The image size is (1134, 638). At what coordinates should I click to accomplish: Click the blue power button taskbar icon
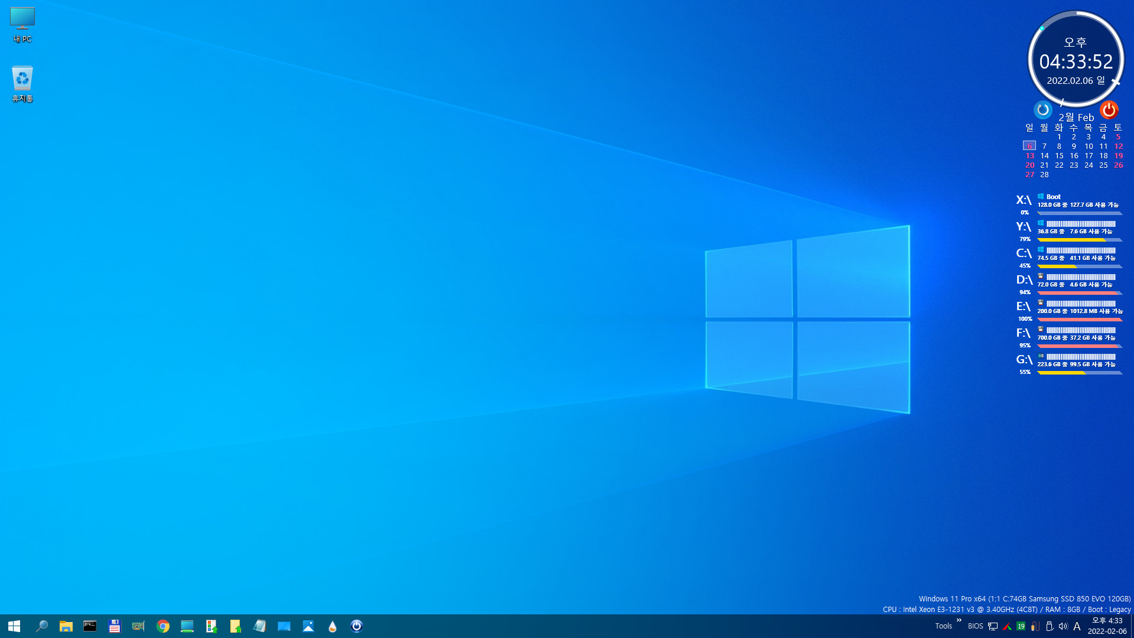coord(357,626)
